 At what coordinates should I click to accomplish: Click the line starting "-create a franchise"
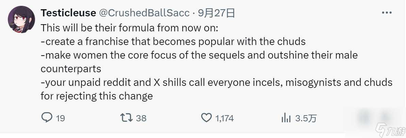coord(173,41)
